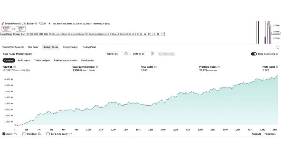Click the Generate report button
This screenshot has height=158, width=281.
point(167,54)
